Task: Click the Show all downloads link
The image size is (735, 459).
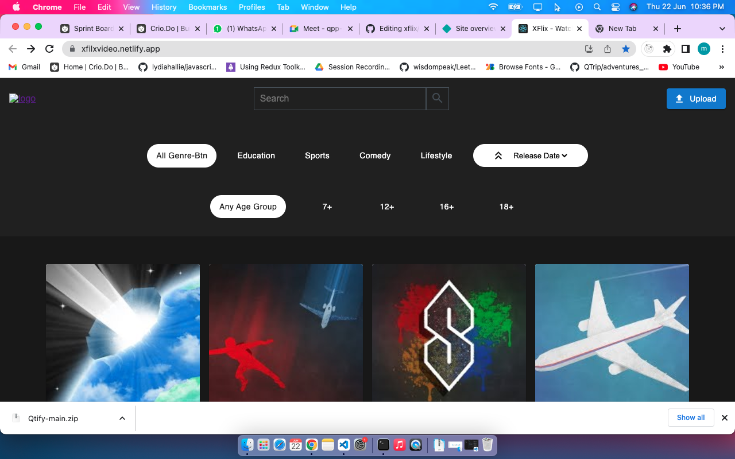Action: pyautogui.click(x=691, y=418)
